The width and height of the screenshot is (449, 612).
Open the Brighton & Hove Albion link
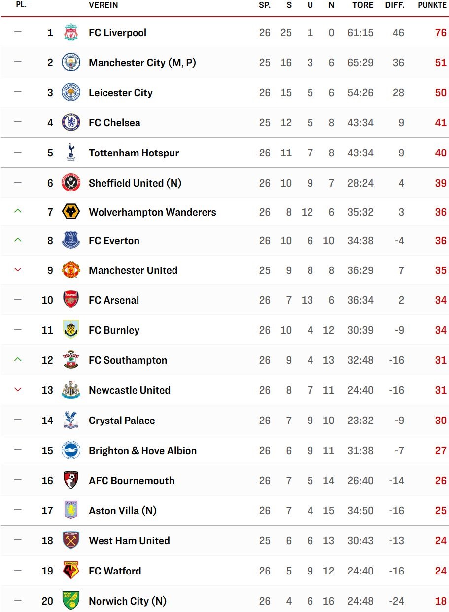142,451
